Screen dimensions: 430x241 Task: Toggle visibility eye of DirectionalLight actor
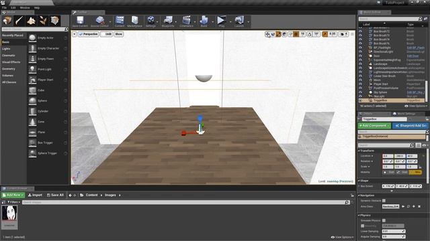360,52
